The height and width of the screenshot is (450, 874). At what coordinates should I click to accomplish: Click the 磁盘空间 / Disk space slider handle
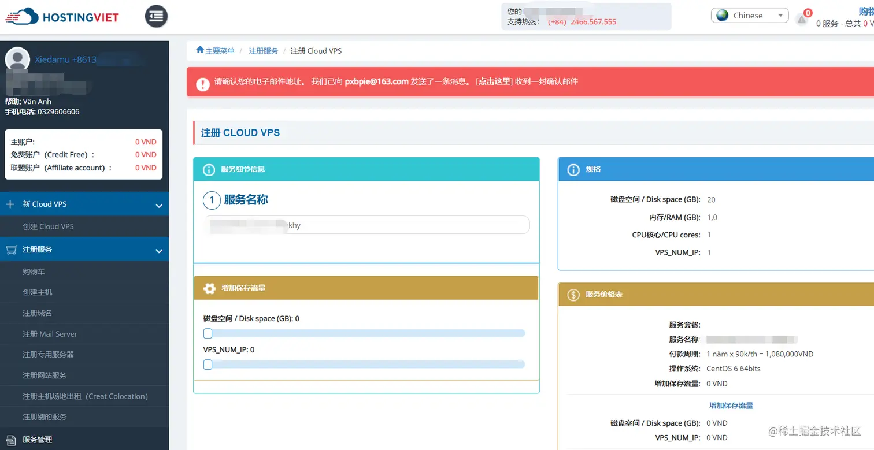tap(208, 333)
